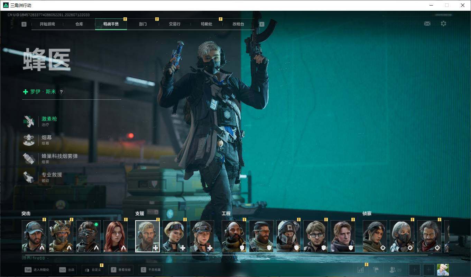This screenshot has height=277, width=471.
Task: Select the 烟幕 skill icon
Action: click(29, 140)
